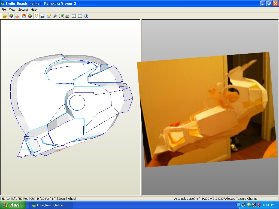Click the Windows Start button
Image resolution: width=279 pixels, height=209 pixels.
click(x=13, y=205)
